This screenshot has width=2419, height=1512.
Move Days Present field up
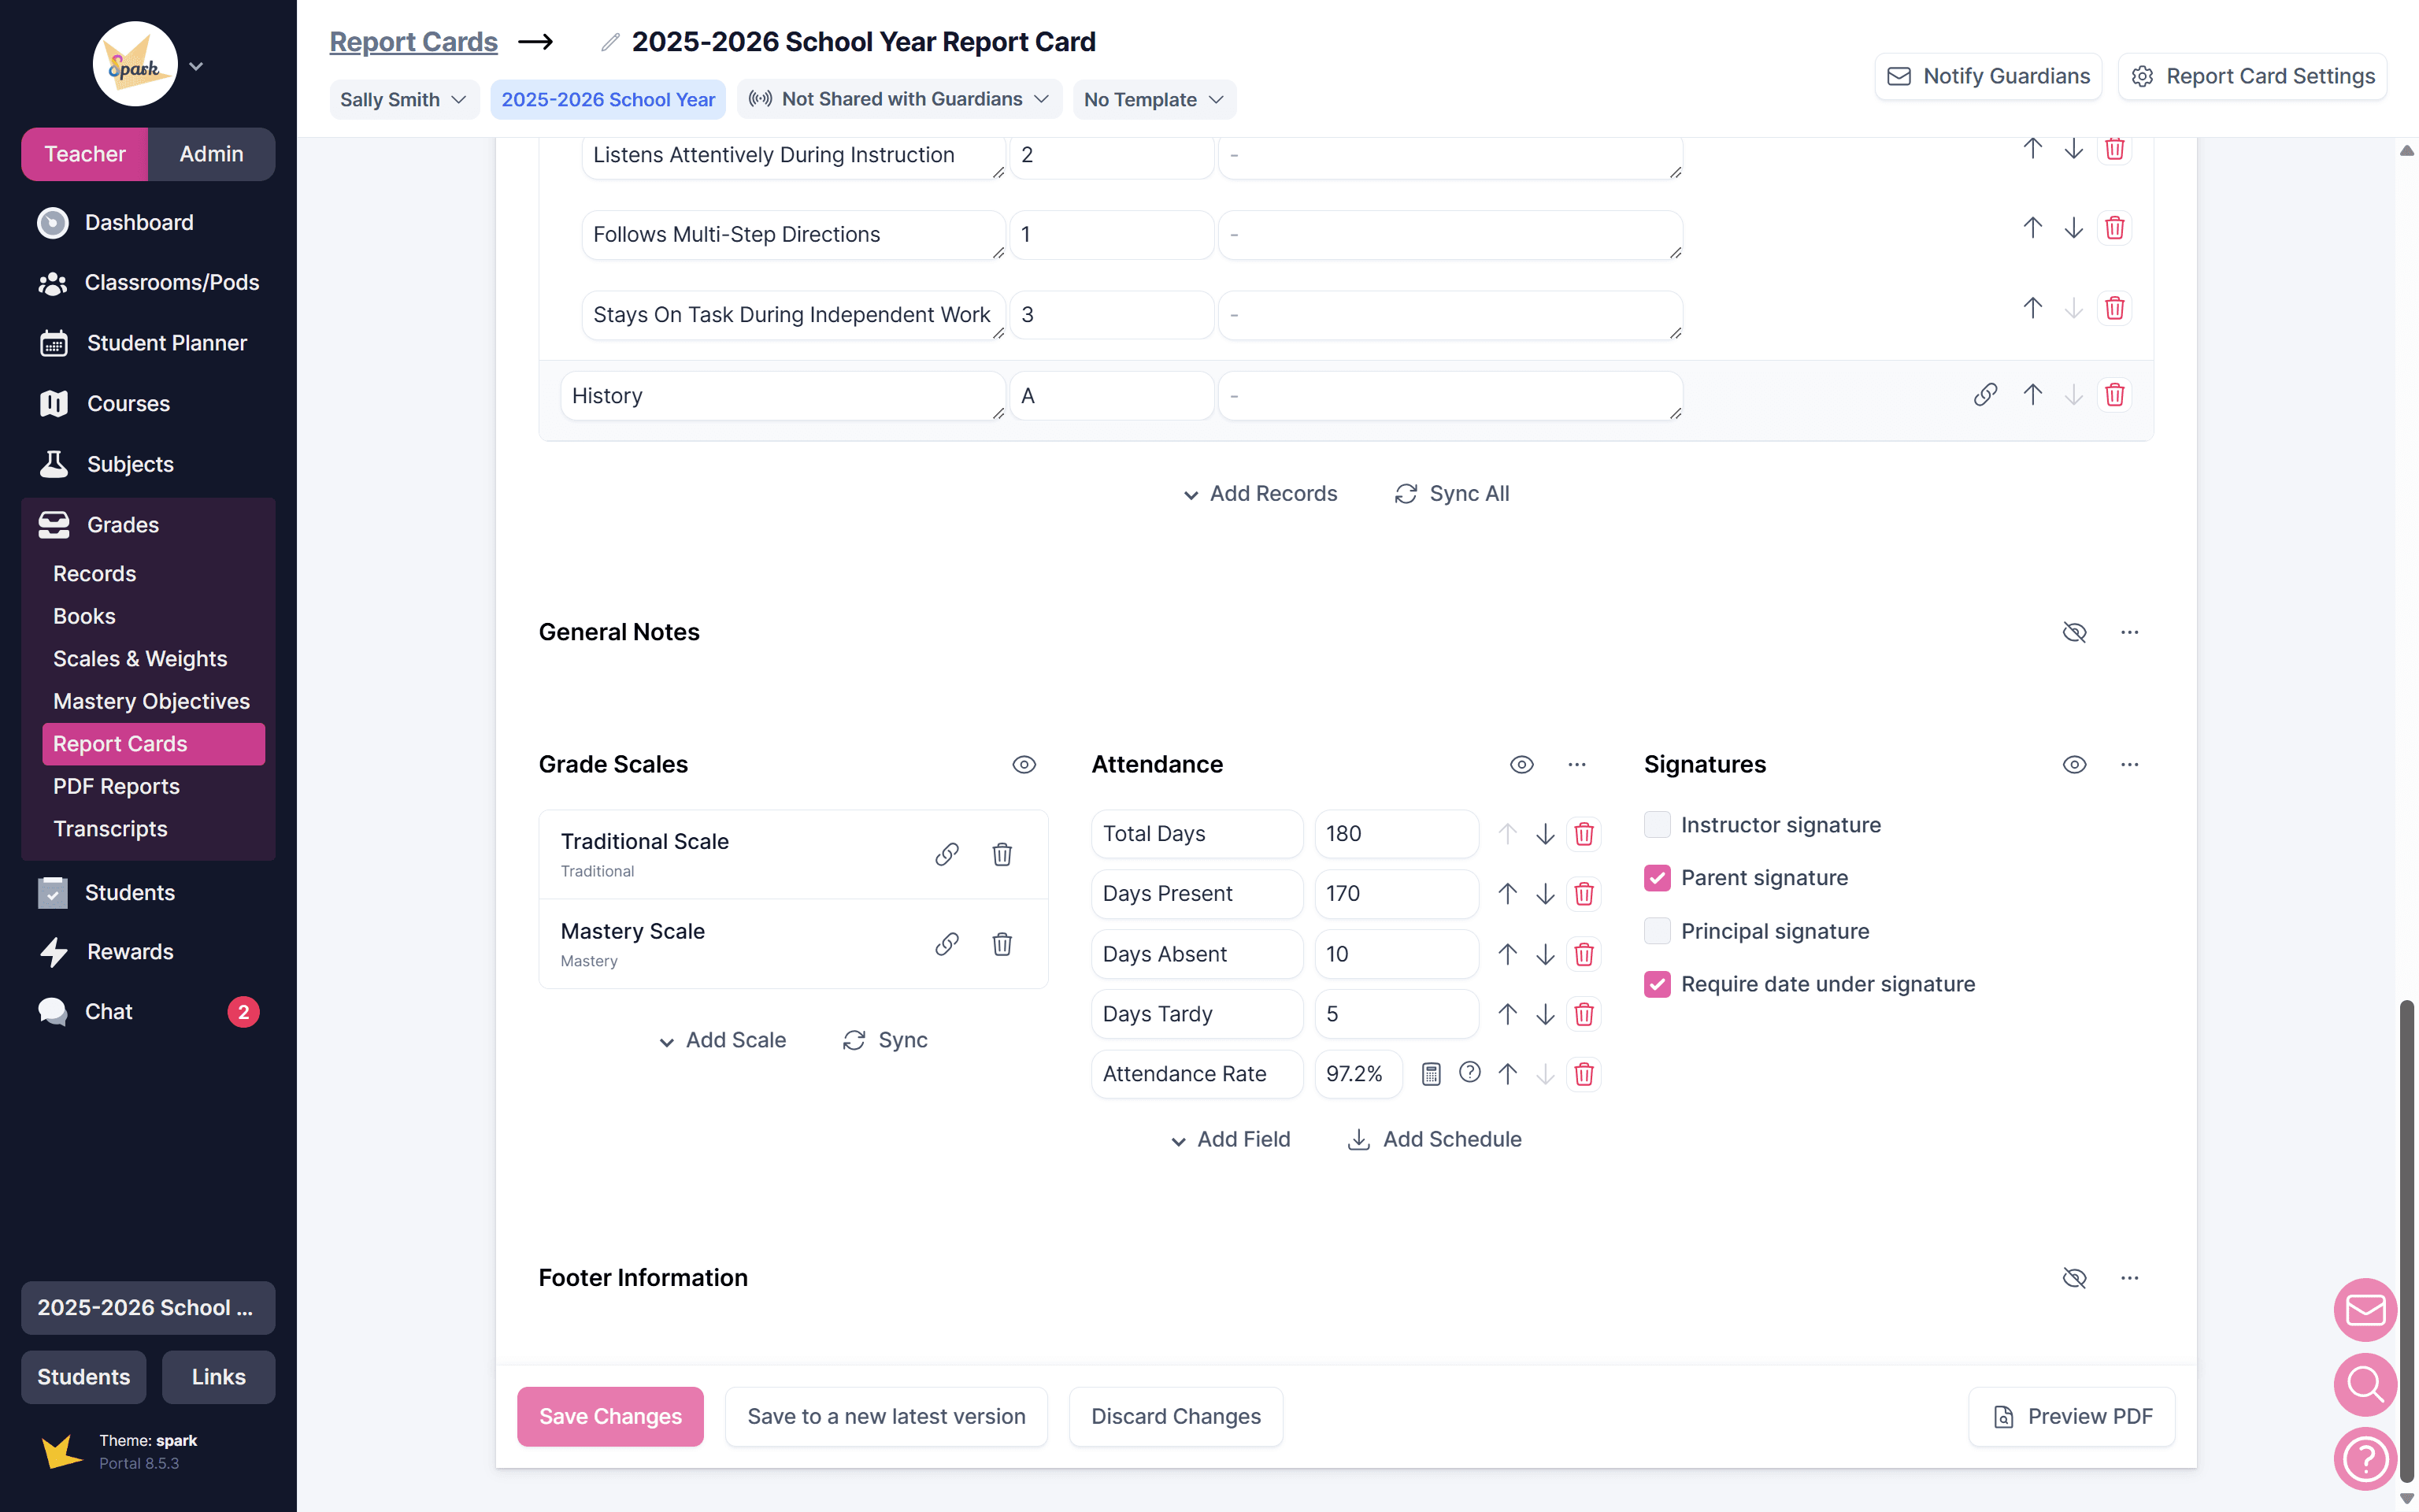[1507, 894]
